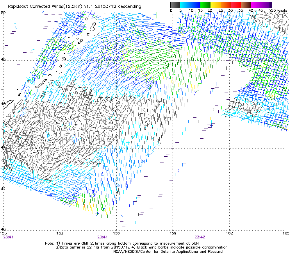
Task: Click the longitude label '150' on bottom axis
Action: pyautogui.click(x=3, y=233)
